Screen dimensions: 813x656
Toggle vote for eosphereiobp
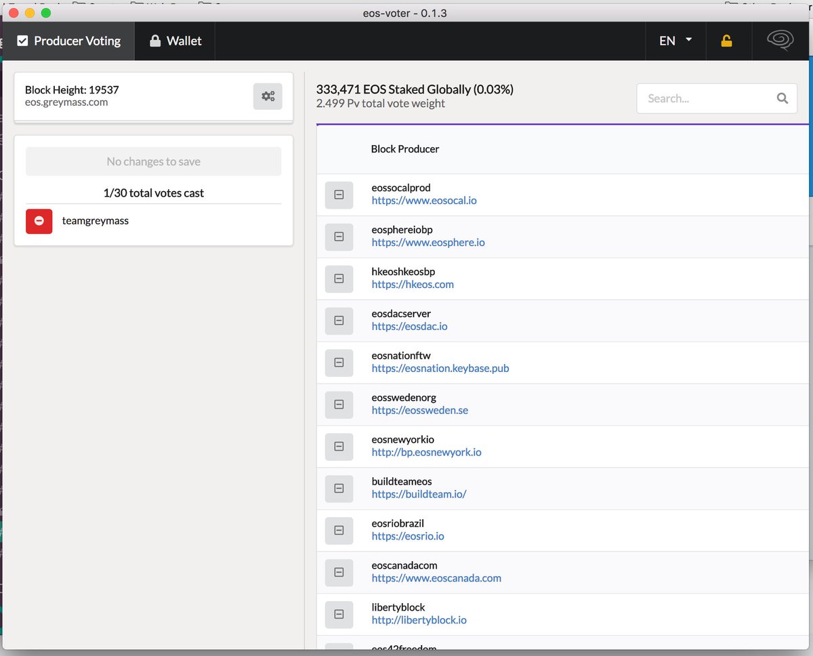(339, 237)
